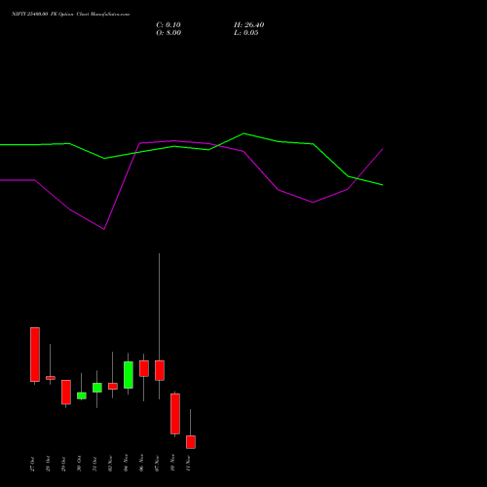Select the '30 Oct' date label
487x487 pixels.
pos(79,464)
